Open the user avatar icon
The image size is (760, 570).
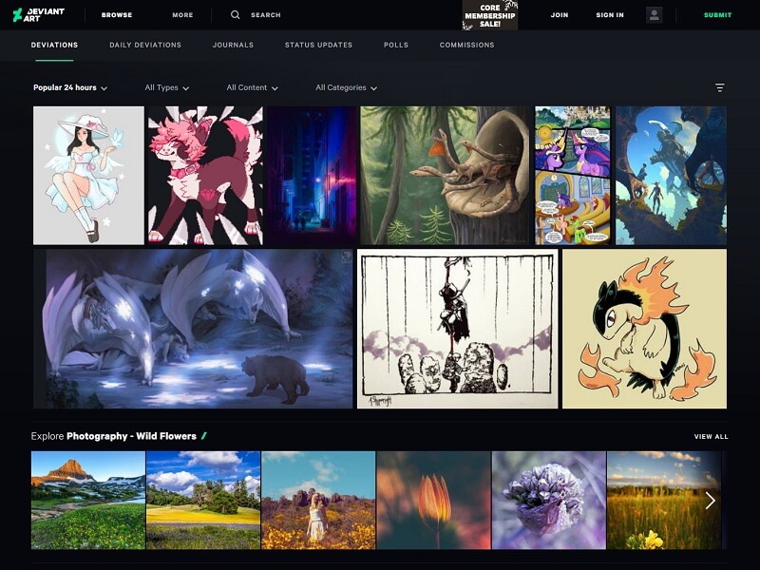coord(654,14)
